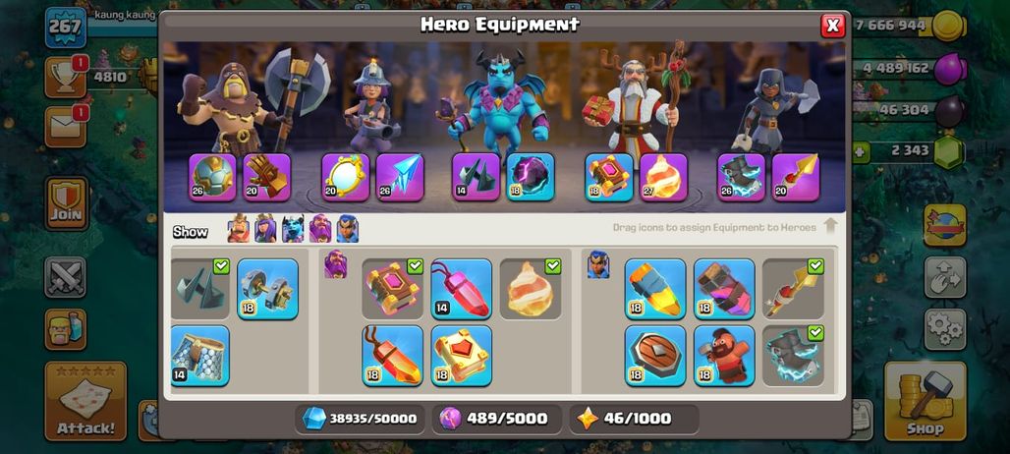This screenshot has width=1010, height=454.
Task: Tap the Attack! map button
Action: 85,401
